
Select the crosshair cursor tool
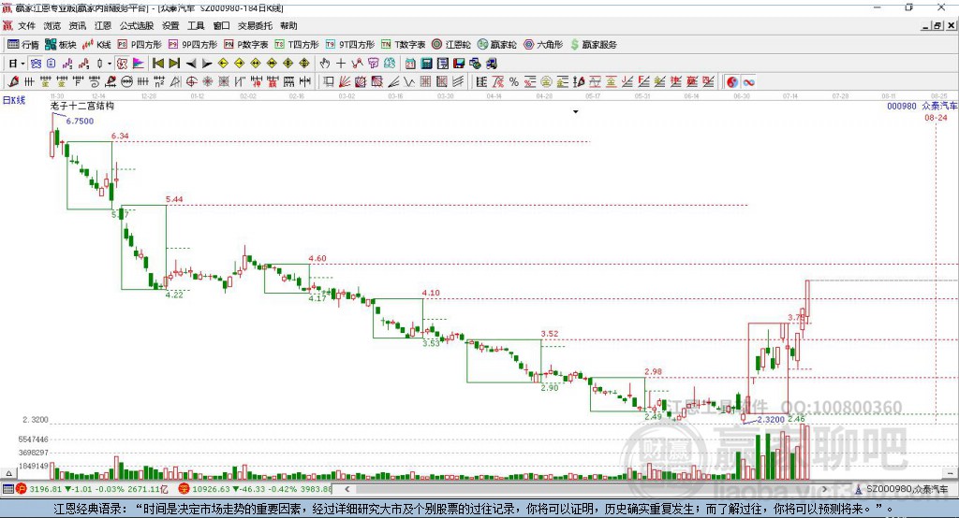341,64
